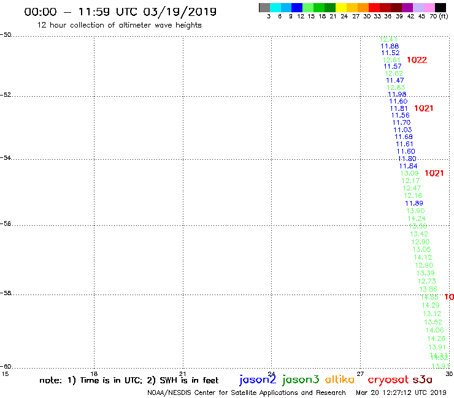Click the note 'Time is in UTC; SWH is in feet'
This screenshot has height=398, width=454.
[129, 380]
